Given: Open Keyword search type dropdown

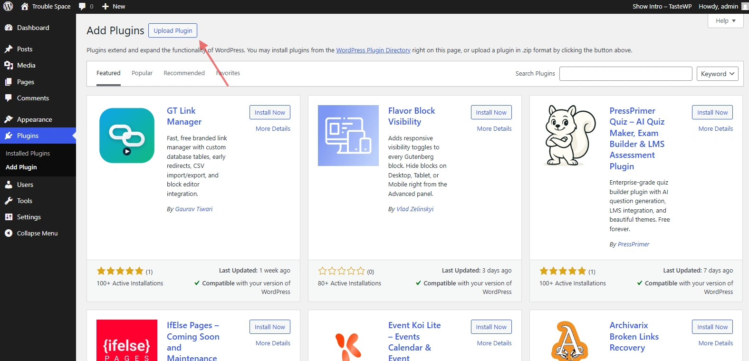Looking at the screenshot, I should pyautogui.click(x=718, y=74).
